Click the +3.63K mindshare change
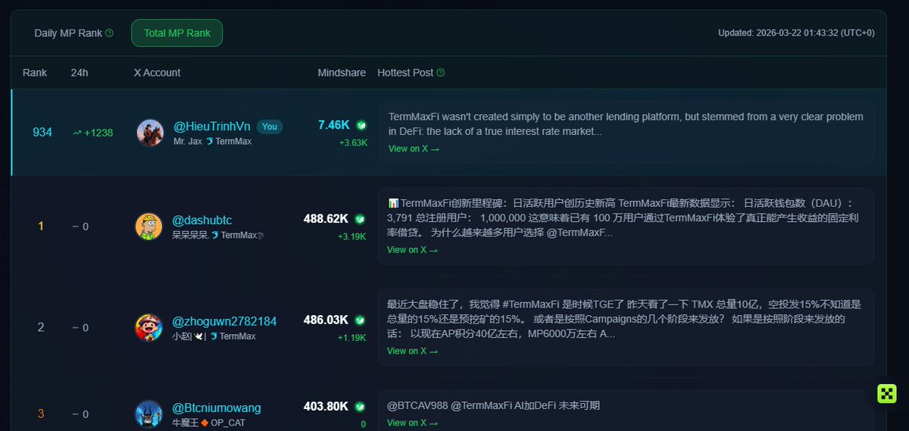Image resolution: width=909 pixels, height=431 pixels. pos(353,142)
